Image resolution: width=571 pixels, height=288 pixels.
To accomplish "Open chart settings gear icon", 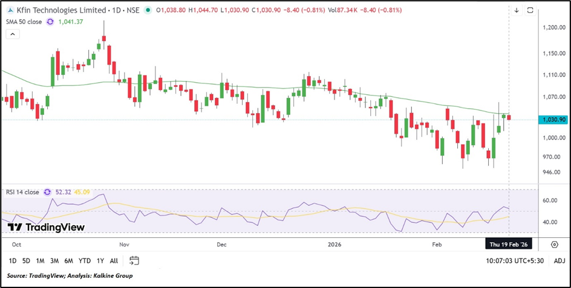I will point(554,244).
